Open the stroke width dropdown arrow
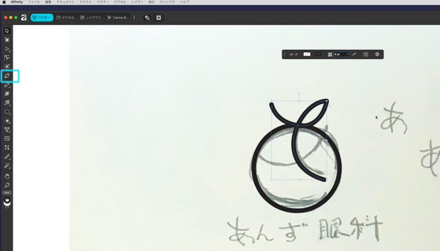This screenshot has width=440, height=251. [348, 54]
